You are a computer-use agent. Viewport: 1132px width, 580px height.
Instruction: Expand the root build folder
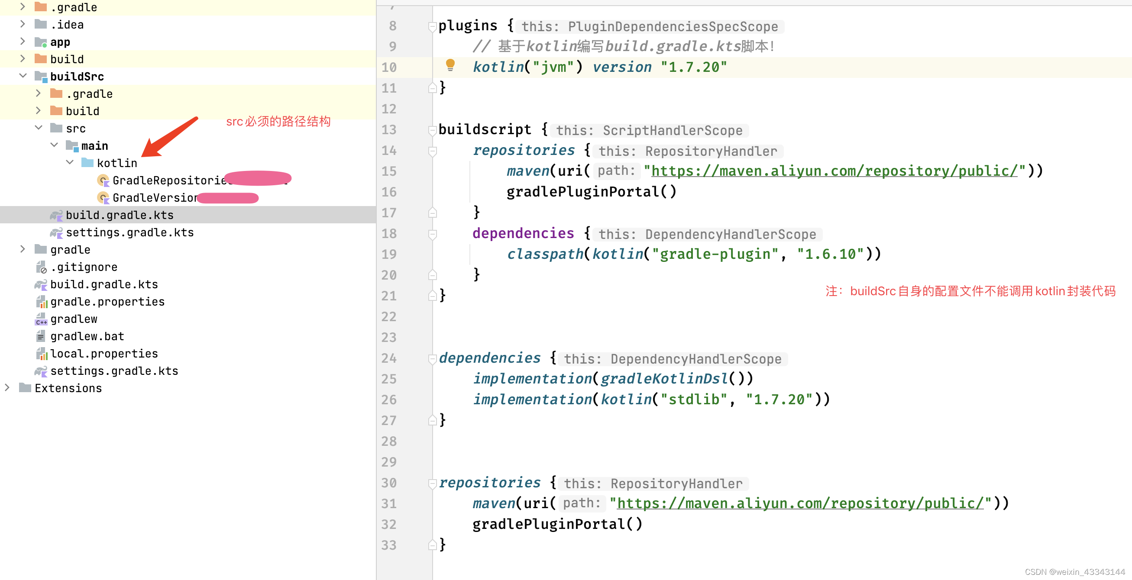click(x=23, y=58)
